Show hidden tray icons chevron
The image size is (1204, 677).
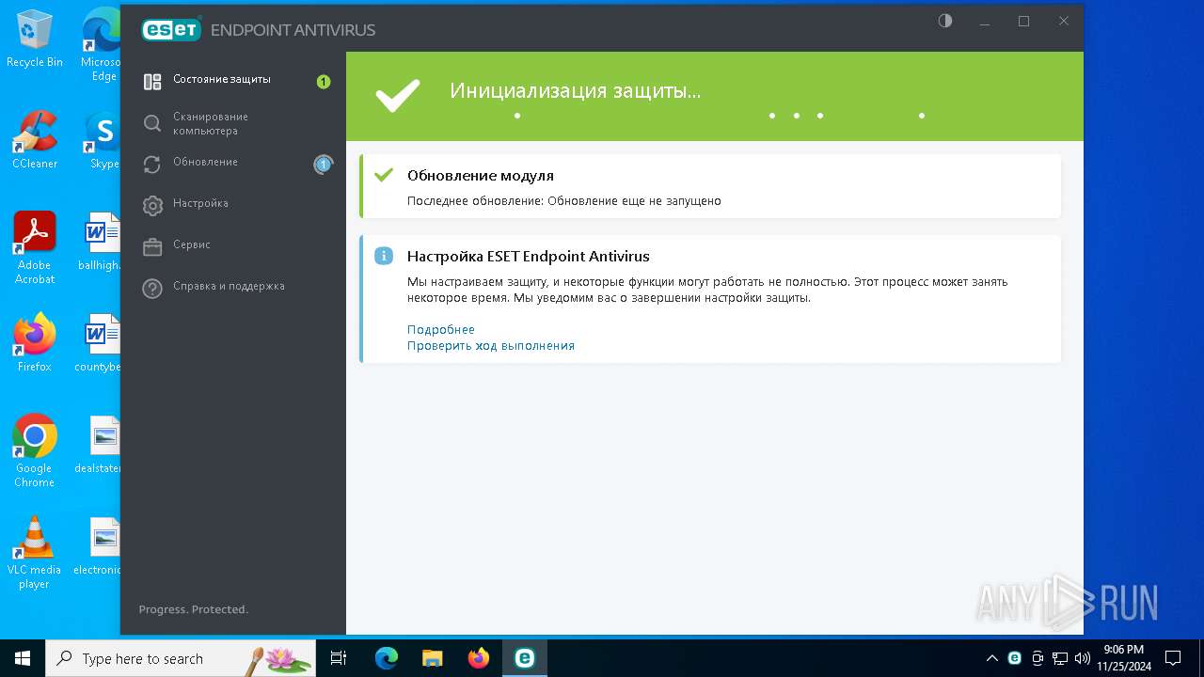(x=991, y=658)
